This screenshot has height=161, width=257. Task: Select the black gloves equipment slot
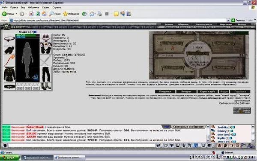click(46, 50)
